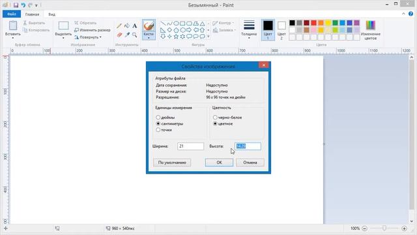Click the Undo arrow in title bar
The width and height of the screenshot is (417, 235).
pyautogui.click(x=23, y=5)
